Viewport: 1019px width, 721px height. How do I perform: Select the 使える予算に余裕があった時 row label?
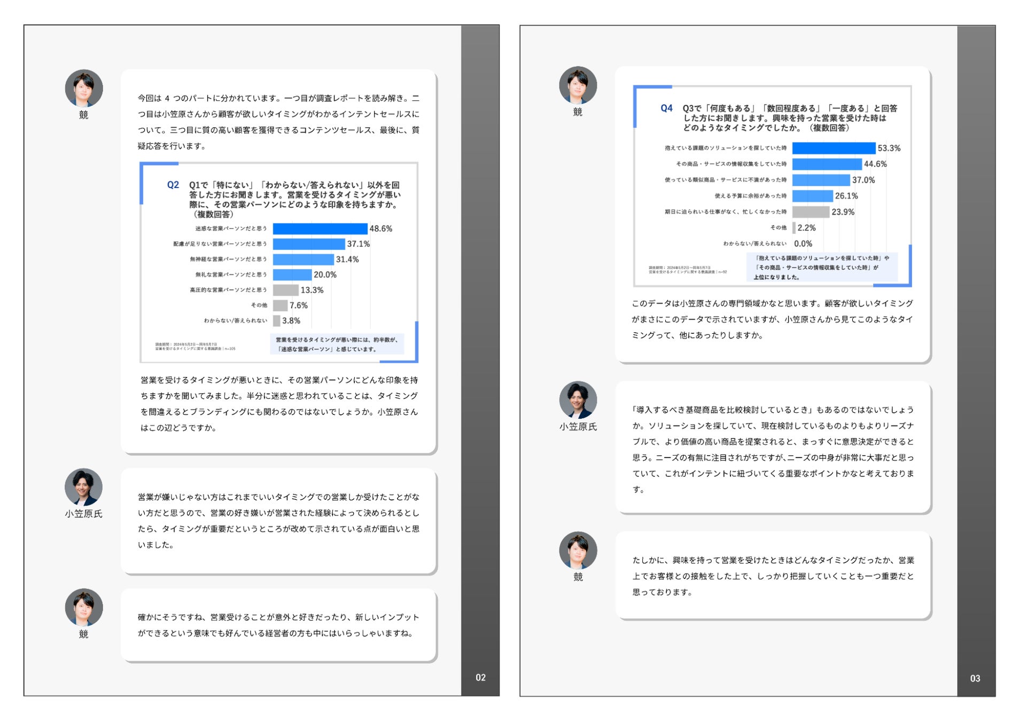(x=751, y=196)
